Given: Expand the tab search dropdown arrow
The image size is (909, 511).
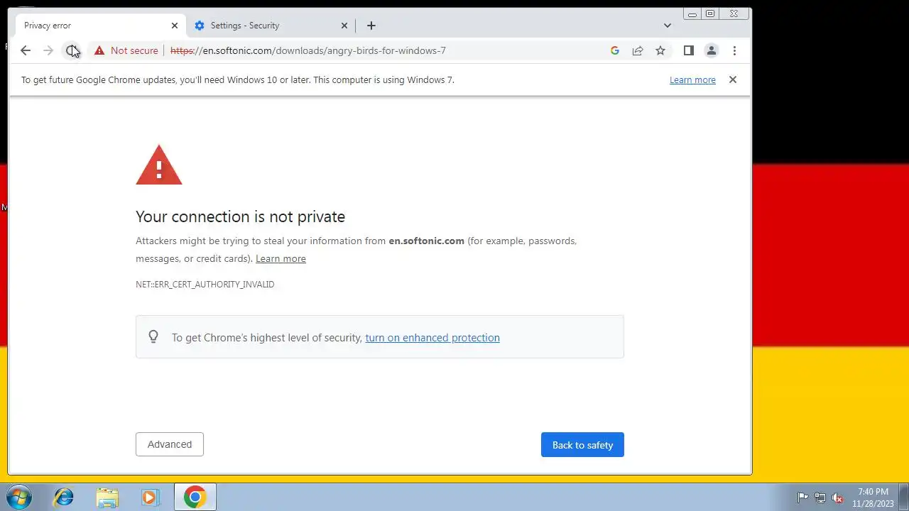Looking at the screenshot, I should point(667,26).
